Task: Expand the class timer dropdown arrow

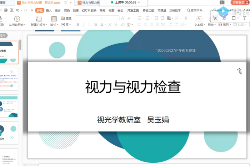Action: (139, 2)
